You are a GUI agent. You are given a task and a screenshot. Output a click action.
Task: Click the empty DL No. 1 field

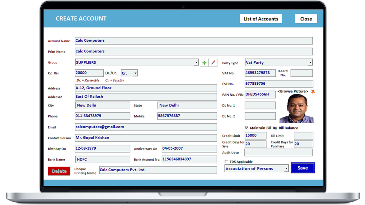tap(260, 105)
